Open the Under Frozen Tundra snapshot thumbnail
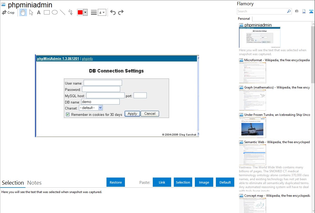Viewport: 315px width, 213px height. point(252,127)
